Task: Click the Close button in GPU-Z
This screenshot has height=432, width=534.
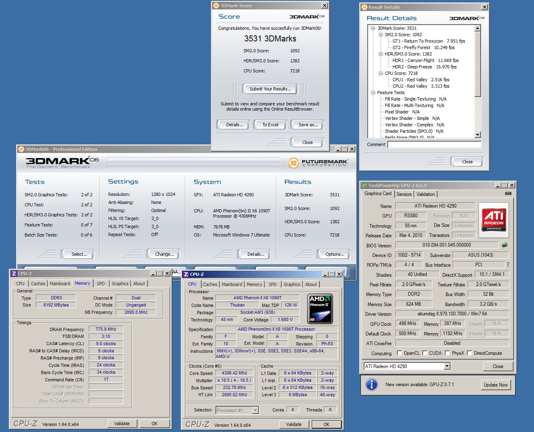Action: 498,366
